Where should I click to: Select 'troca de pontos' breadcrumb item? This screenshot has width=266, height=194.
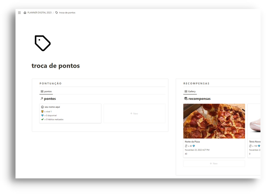(67, 13)
